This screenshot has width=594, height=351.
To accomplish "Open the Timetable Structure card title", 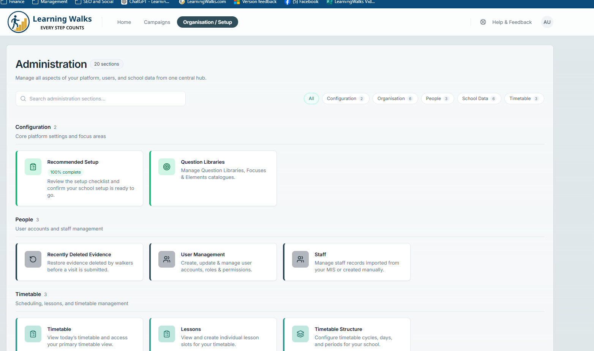I will click(338, 329).
